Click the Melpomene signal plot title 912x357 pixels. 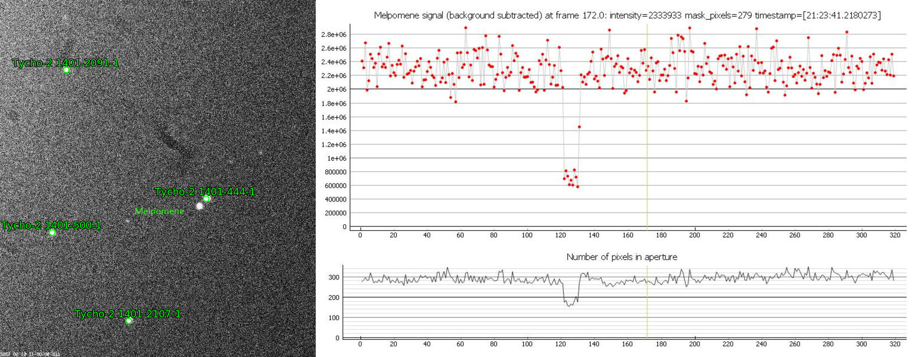tap(627, 16)
